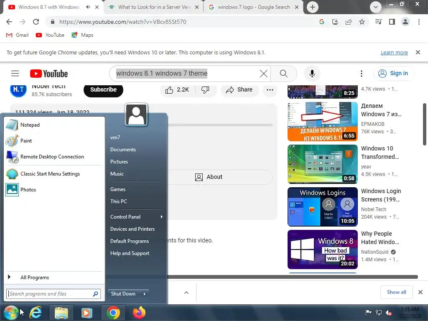Screen dimensions: 428x321
Task: Open the YouTube settings three-dot menu
Action: tap(362, 74)
